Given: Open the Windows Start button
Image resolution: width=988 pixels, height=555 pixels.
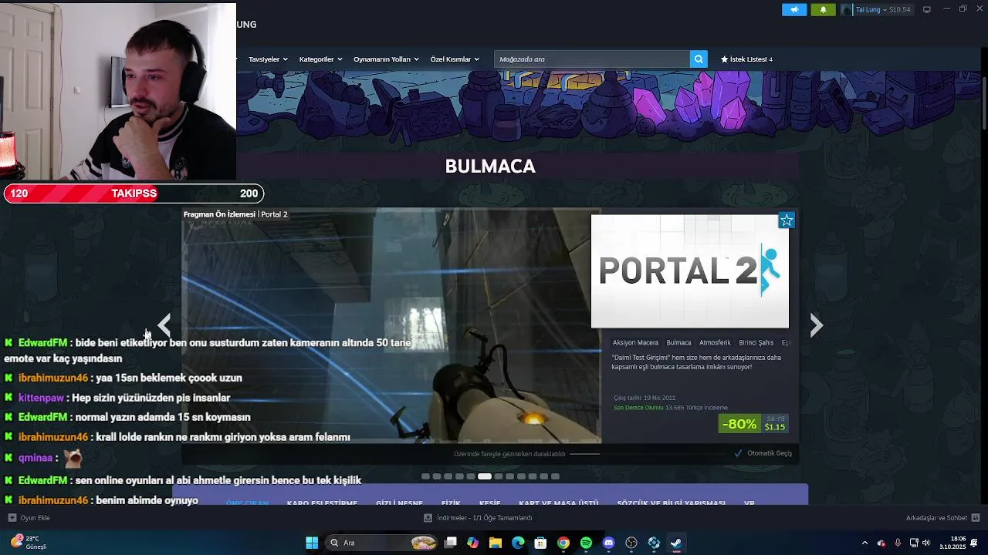Looking at the screenshot, I should (312, 543).
